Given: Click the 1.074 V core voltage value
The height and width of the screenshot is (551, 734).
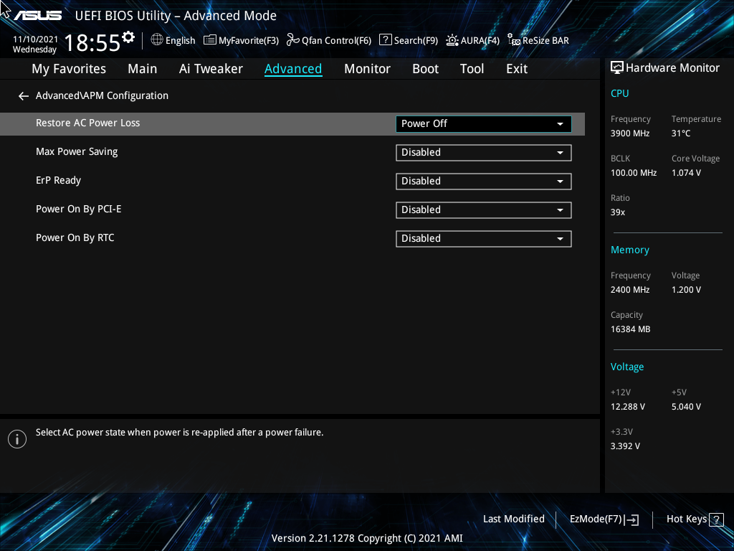Looking at the screenshot, I should coord(686,173).
